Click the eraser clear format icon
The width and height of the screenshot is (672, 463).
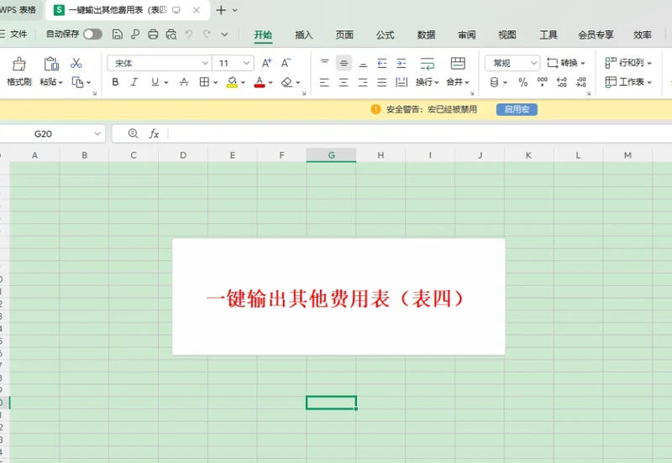pos(286,82)
